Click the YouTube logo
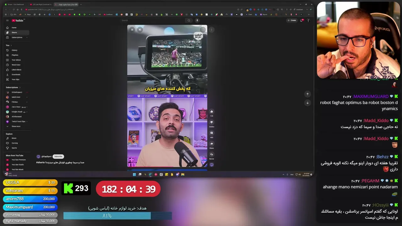Image resolution: width=402 pixels, height=226 pixels. (x=18, y=20)
